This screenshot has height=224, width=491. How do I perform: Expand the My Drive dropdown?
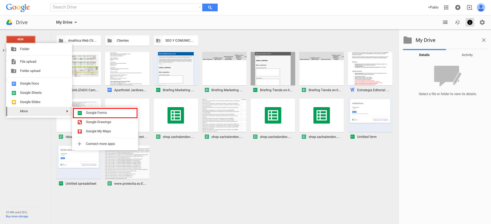(x=66, y=22)
